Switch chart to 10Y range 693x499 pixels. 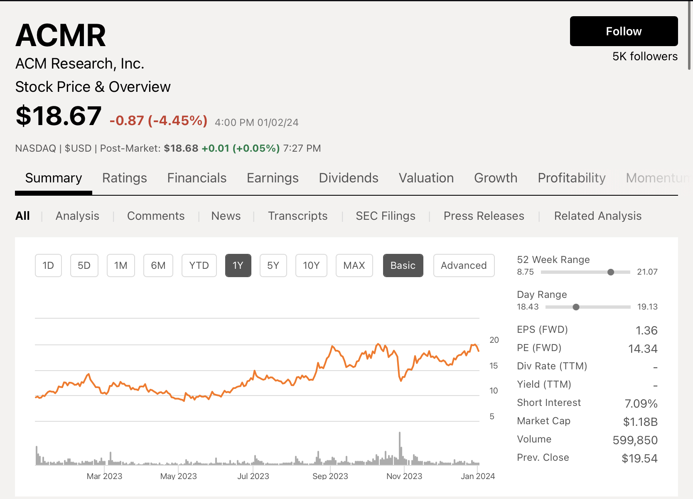coord(311,265)
